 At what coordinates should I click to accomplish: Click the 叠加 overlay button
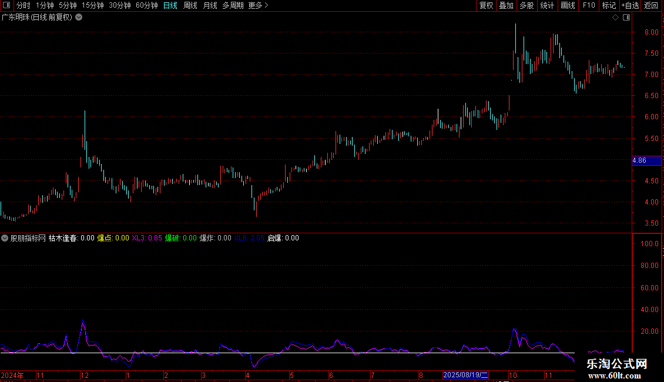pyautogui.click(x=506, y=5)
